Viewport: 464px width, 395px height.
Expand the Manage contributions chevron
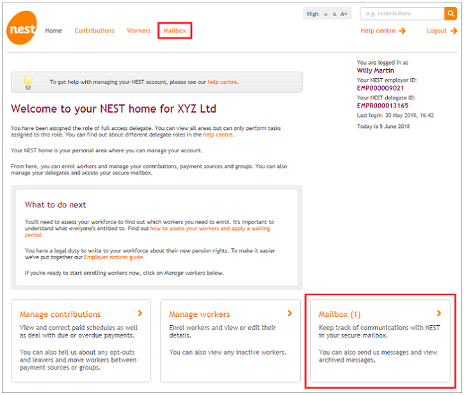coord(140,313)
